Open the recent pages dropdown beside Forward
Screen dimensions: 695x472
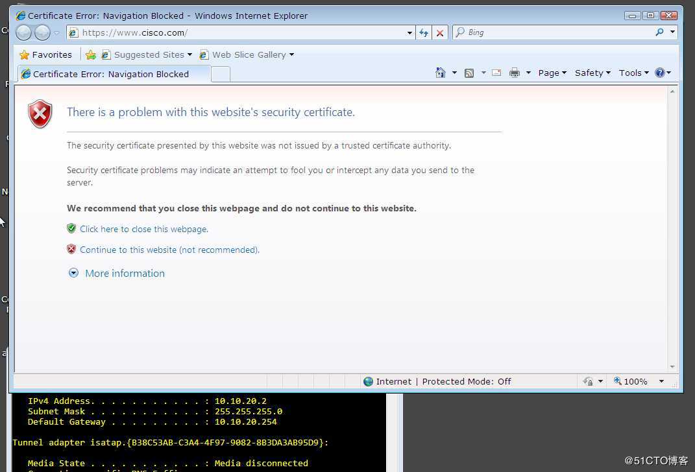(56, 33)
